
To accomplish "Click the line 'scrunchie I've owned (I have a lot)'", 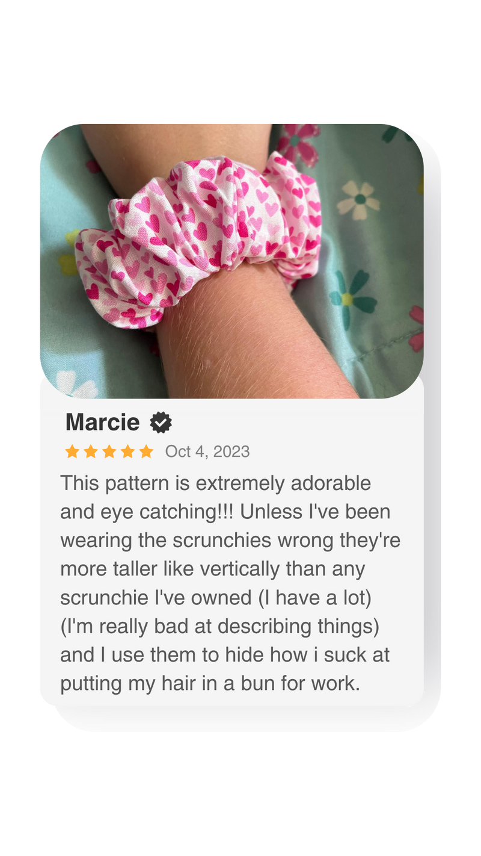I will point(216,598).
